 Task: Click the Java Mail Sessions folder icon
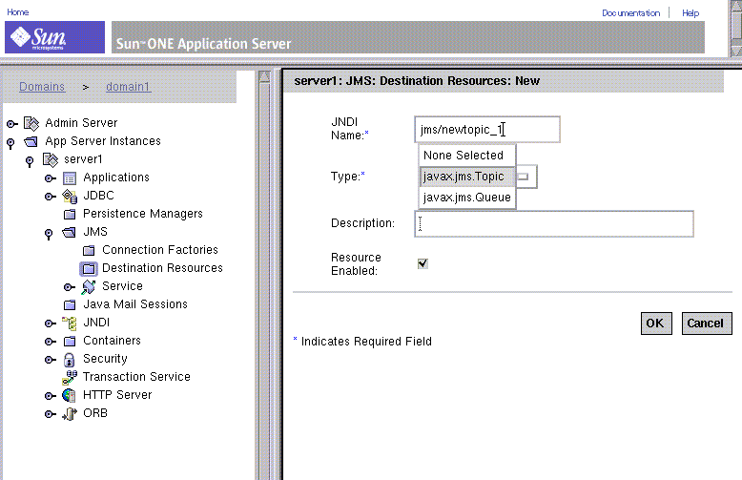click(70, 304)
